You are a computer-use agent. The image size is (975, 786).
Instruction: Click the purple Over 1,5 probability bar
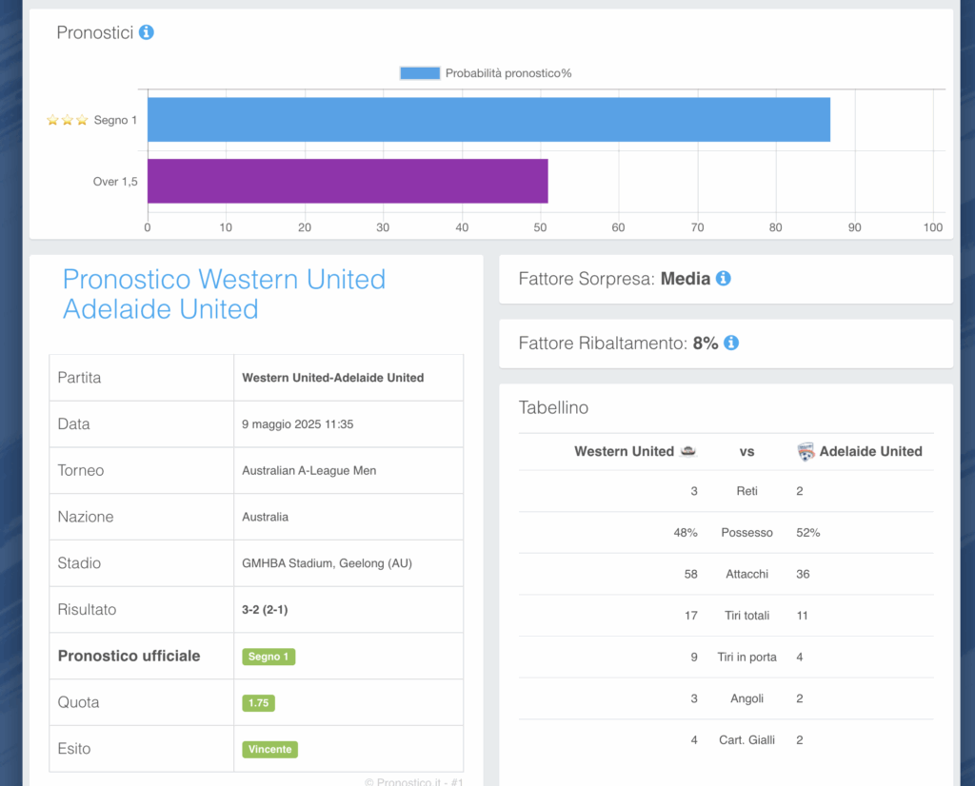[348, 181]
